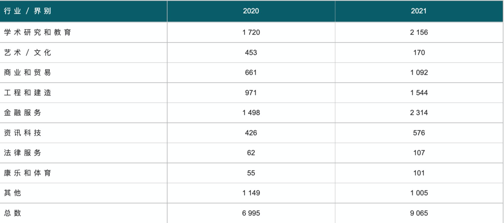The height and width of the screenshot is (223, 504).
Task: Select the 金融服务 row label
Action: coord(23,113)
